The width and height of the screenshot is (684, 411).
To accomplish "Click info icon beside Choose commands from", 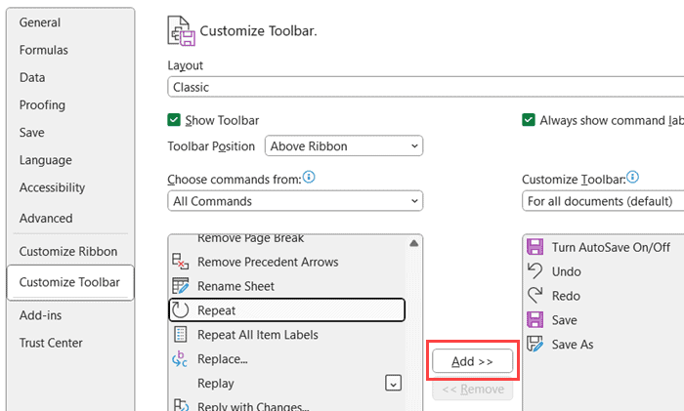I will click(309, 178).
